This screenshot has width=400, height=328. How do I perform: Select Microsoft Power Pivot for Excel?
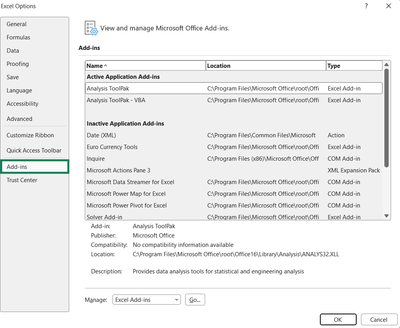(234, 205)
